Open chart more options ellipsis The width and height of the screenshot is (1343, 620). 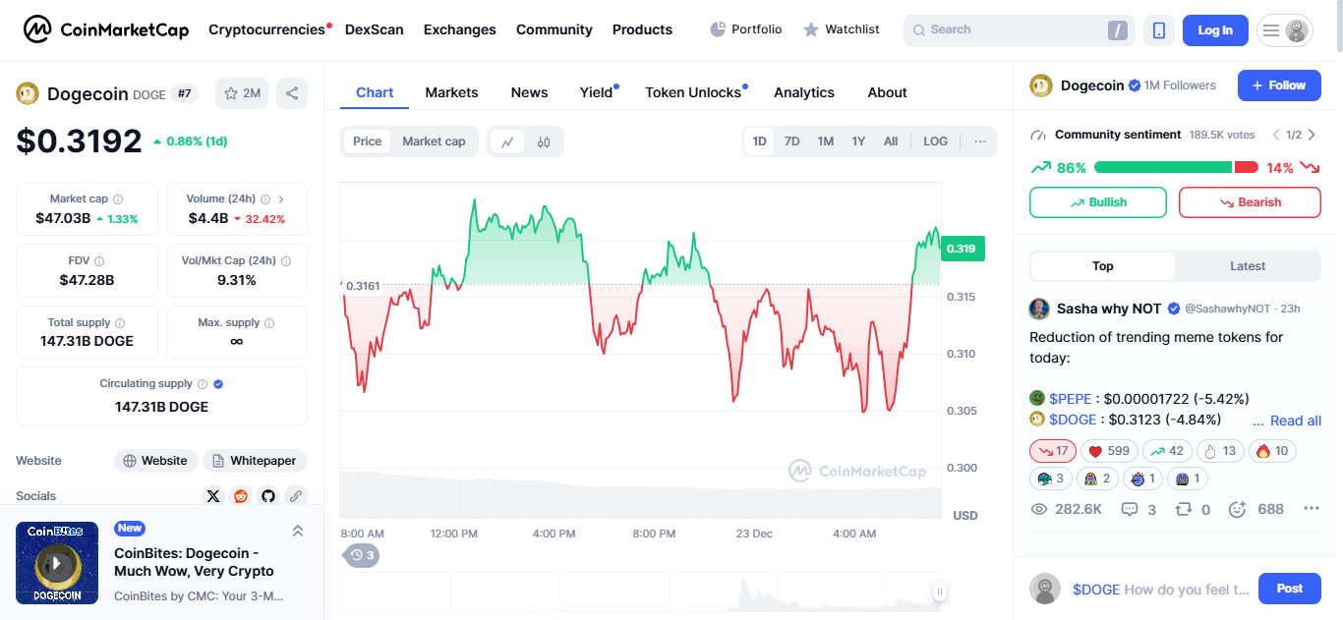980,141
